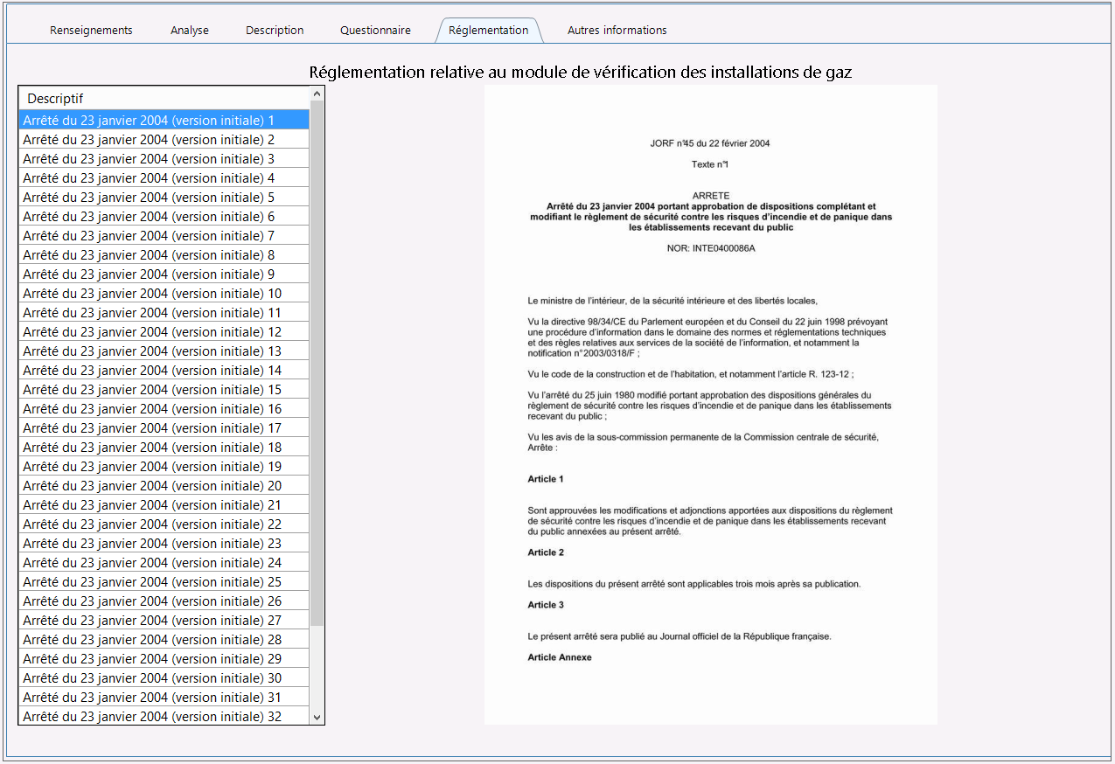Image resolution: width=1115 pixels, height=764 pixels.
Task: Open the Description tab
Action: click(275, 30)
